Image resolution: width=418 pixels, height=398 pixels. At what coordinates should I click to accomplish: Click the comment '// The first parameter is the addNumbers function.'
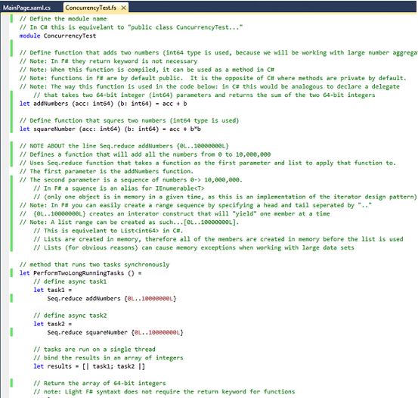tap(107, 171)
